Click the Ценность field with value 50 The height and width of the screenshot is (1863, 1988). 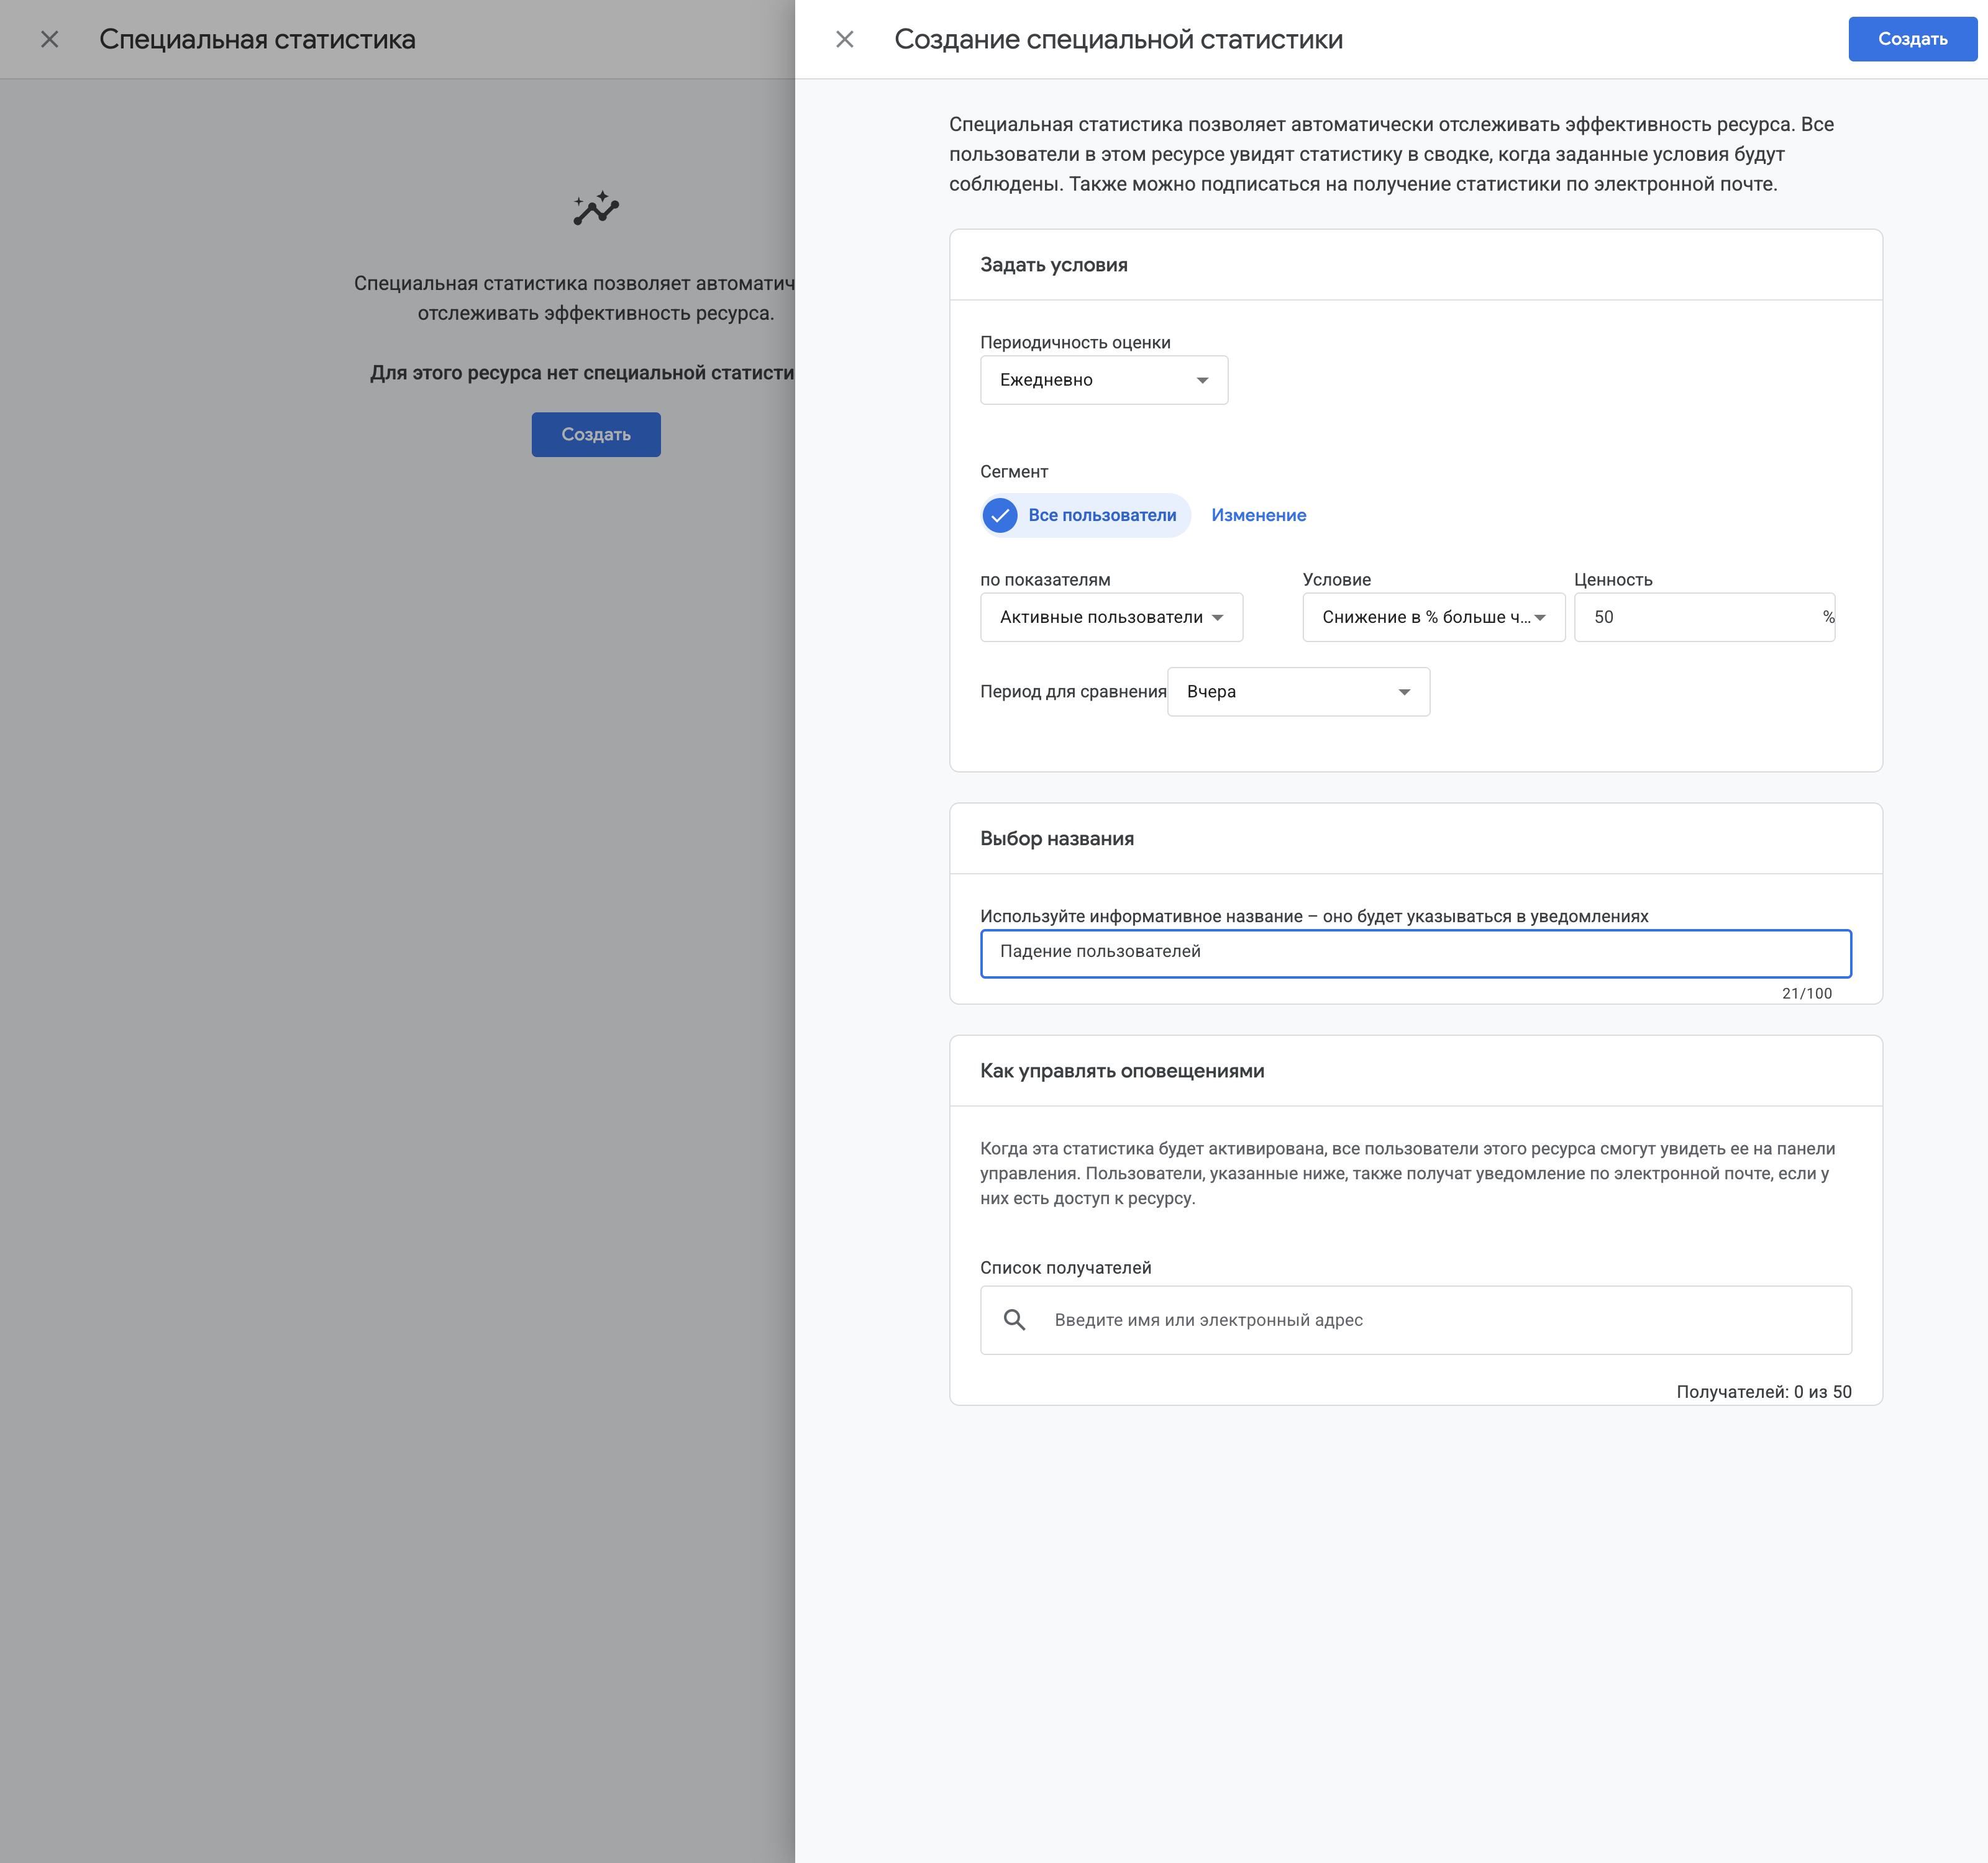1704,617
